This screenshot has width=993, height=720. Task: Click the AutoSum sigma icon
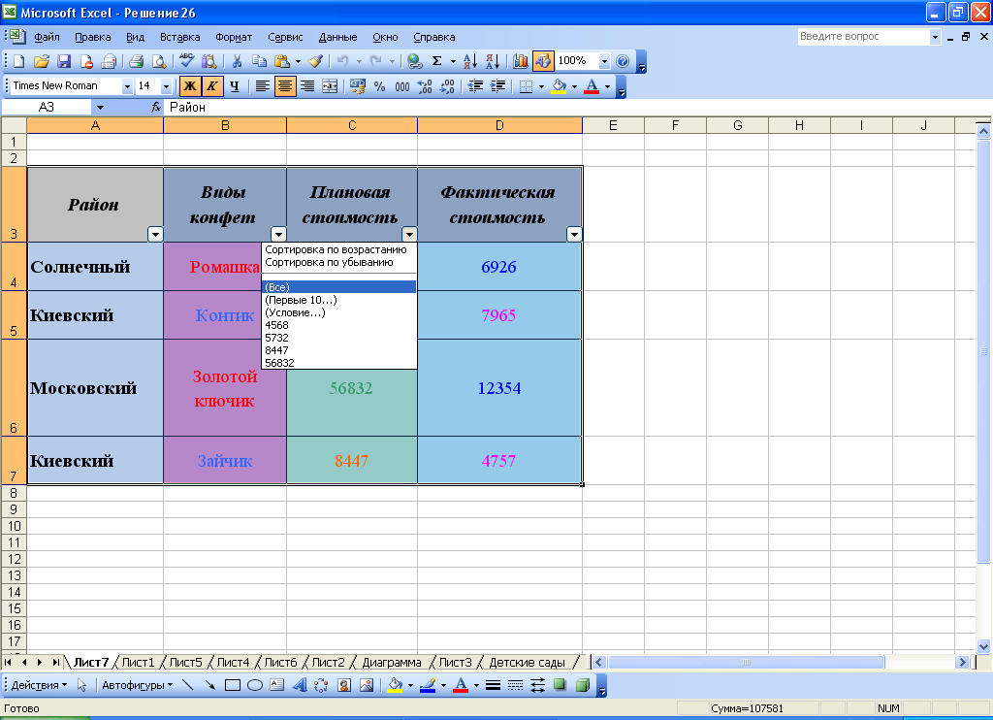click(x=436, y=61)
